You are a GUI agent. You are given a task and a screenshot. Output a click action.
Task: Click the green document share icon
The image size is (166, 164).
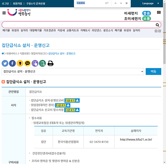[42, 63]
